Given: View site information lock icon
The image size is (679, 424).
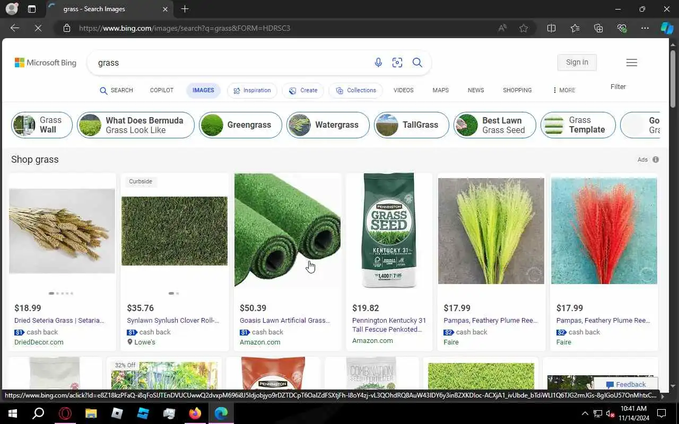Looking at the screenshot, I should 67,28.
